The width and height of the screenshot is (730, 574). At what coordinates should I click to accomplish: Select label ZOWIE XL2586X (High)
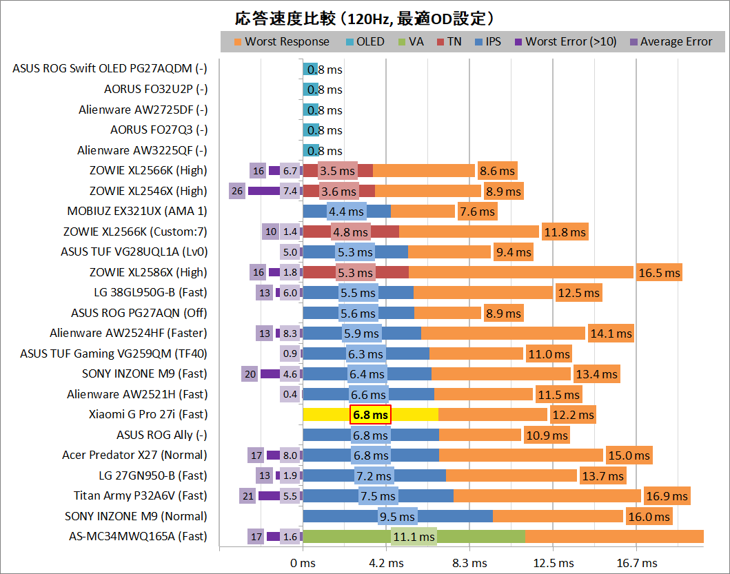pos(148,272)
